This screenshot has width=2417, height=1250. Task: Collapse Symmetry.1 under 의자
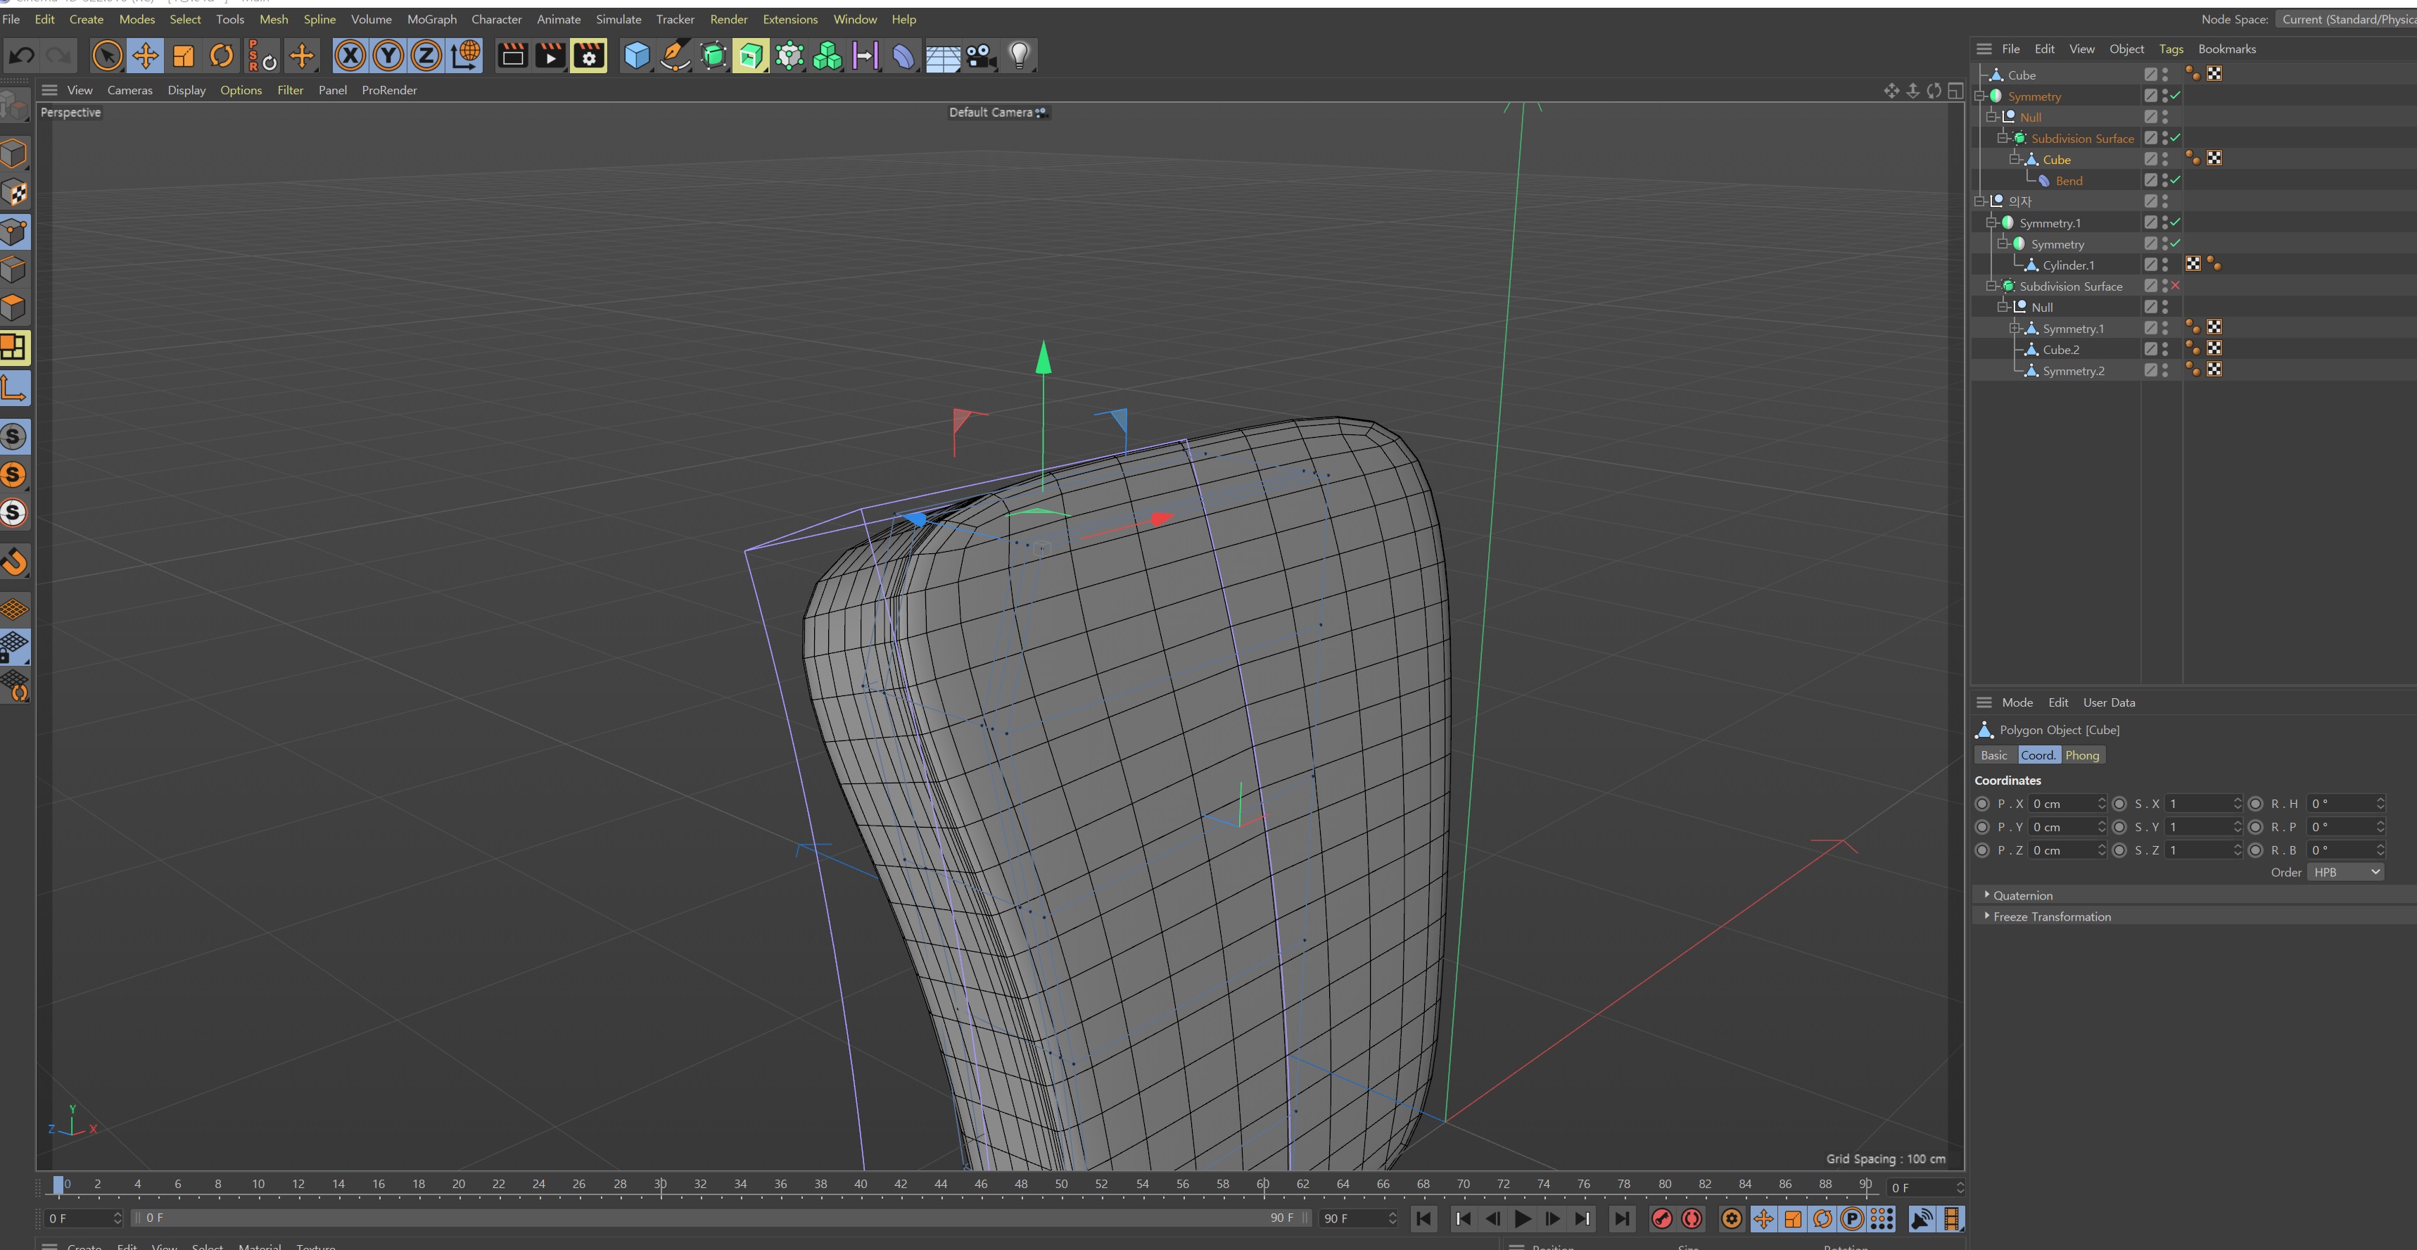click(1991, 222)
